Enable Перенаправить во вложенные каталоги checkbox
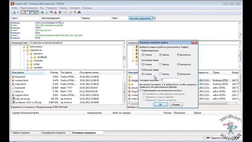The width and height of the screenshot is (252, 142). pyautogui.click(x=141, y=91)
